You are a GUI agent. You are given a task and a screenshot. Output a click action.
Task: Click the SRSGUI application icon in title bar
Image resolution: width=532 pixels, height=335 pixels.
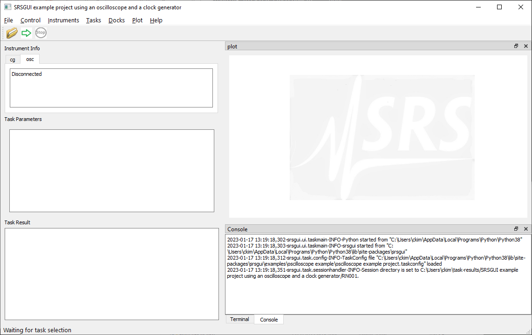[x=7, y=7]
